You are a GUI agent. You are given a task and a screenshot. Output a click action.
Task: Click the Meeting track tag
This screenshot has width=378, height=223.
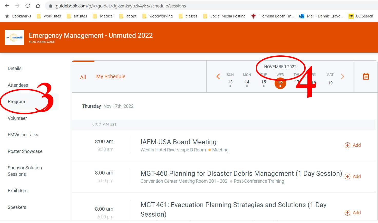(x=218, y=150)
